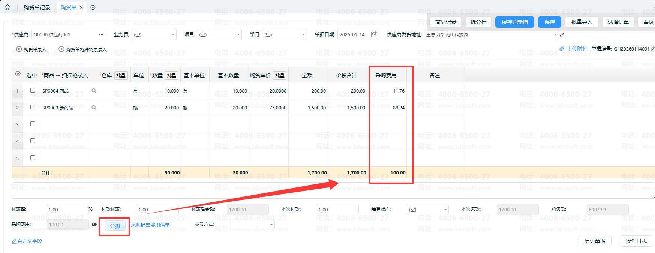The image size is (655, 253).
Task: Open calendar picker for 单据日期
Action: coord(374,35)
